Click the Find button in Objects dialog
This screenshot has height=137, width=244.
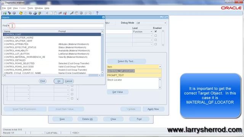click(42, 81)
